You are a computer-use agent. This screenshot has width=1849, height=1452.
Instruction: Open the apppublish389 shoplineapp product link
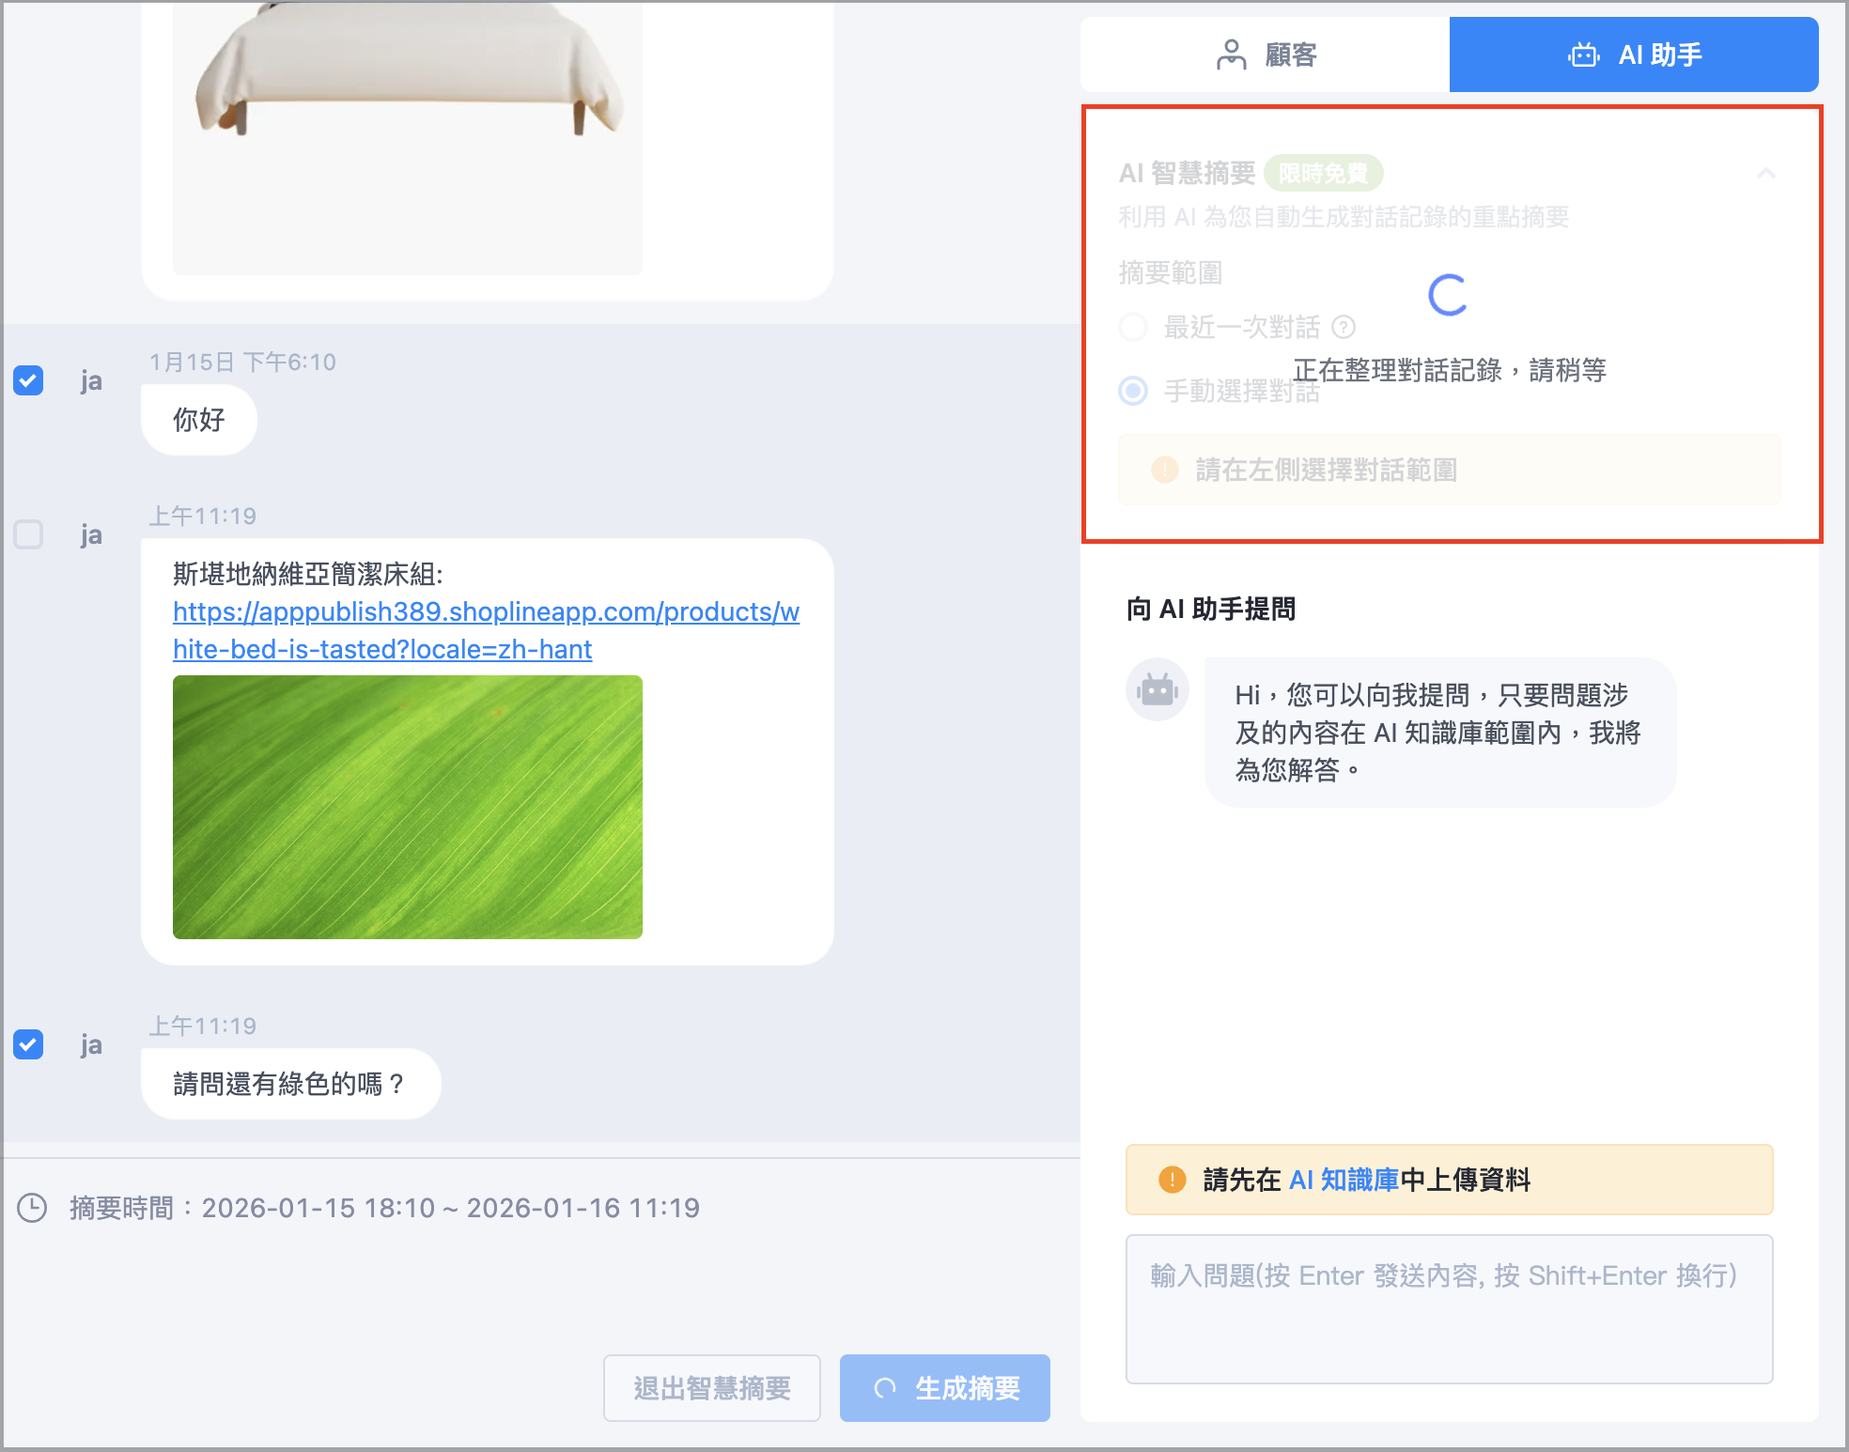pos(486,630)
